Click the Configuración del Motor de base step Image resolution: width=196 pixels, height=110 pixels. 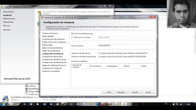pos(55,60)
